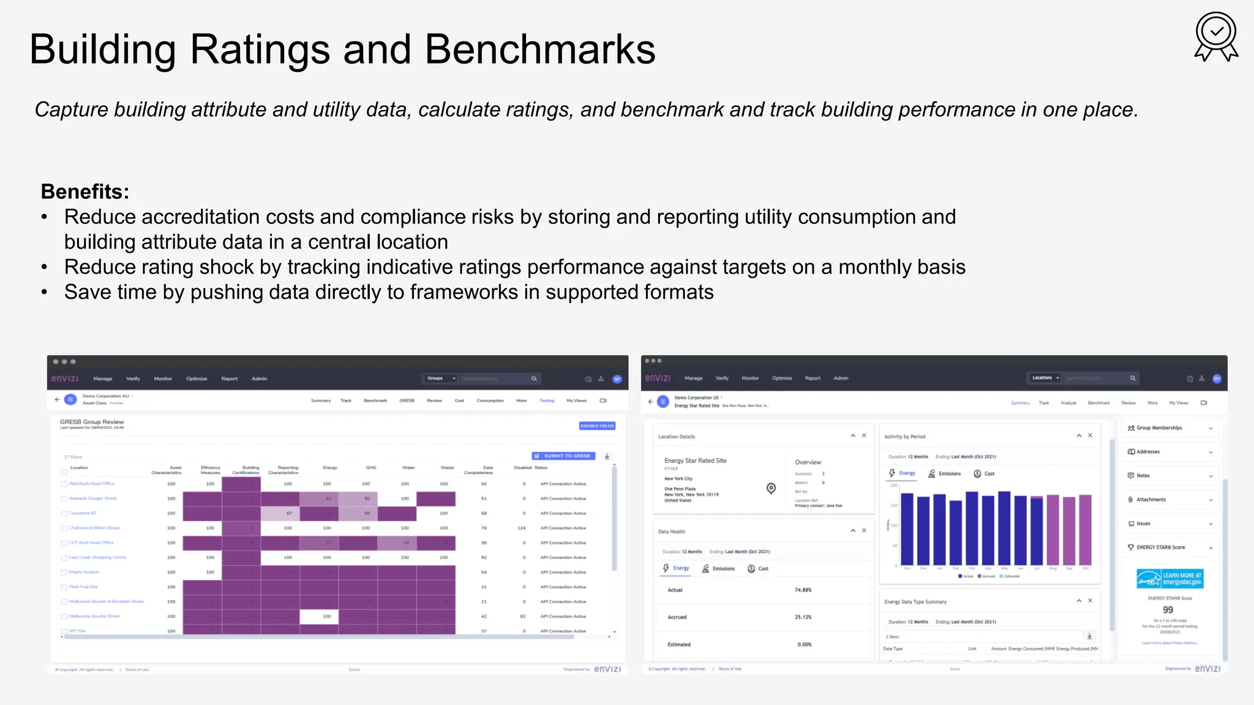This screenshot has height=705, width=1254.
Task: Open the Locations dropdown in the search bar
Action: click(1045, 378)
